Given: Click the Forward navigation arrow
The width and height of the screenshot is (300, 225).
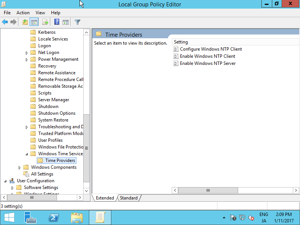Looking at the screenshot, I should click(x=13, y=22).
